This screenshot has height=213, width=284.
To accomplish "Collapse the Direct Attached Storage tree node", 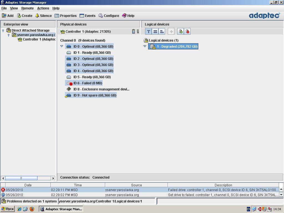I will pos(3,31).
